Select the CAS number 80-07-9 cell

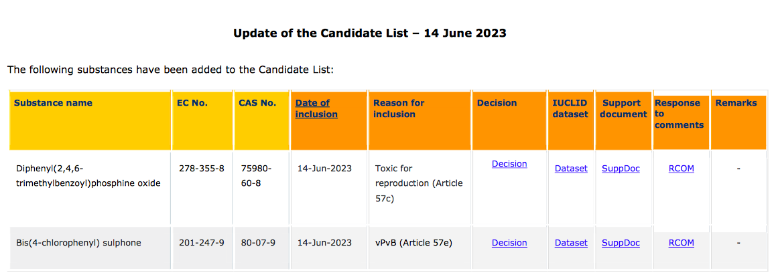[257, 243]
